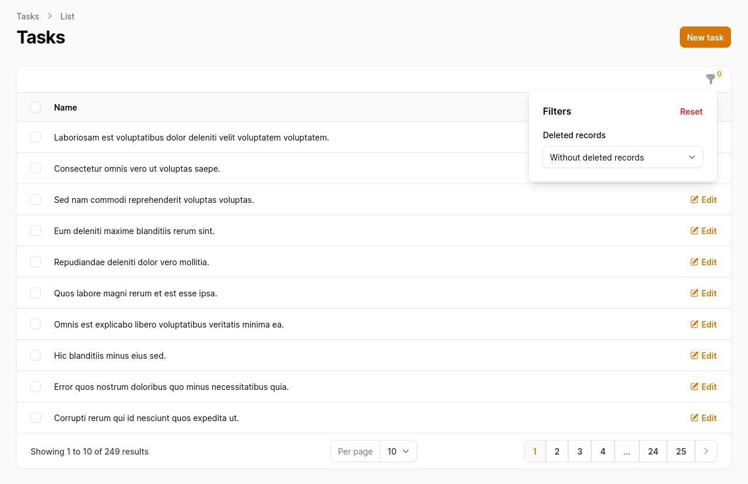Open the Deleted records dropdown
Image resolution: width=748 pixels, height=484 pixels.
click(623, 157)
